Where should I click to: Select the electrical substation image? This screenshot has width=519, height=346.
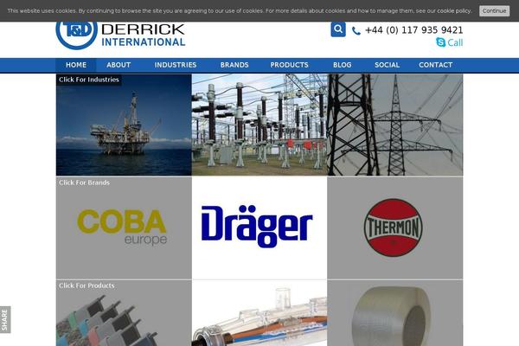pos(259,125)
